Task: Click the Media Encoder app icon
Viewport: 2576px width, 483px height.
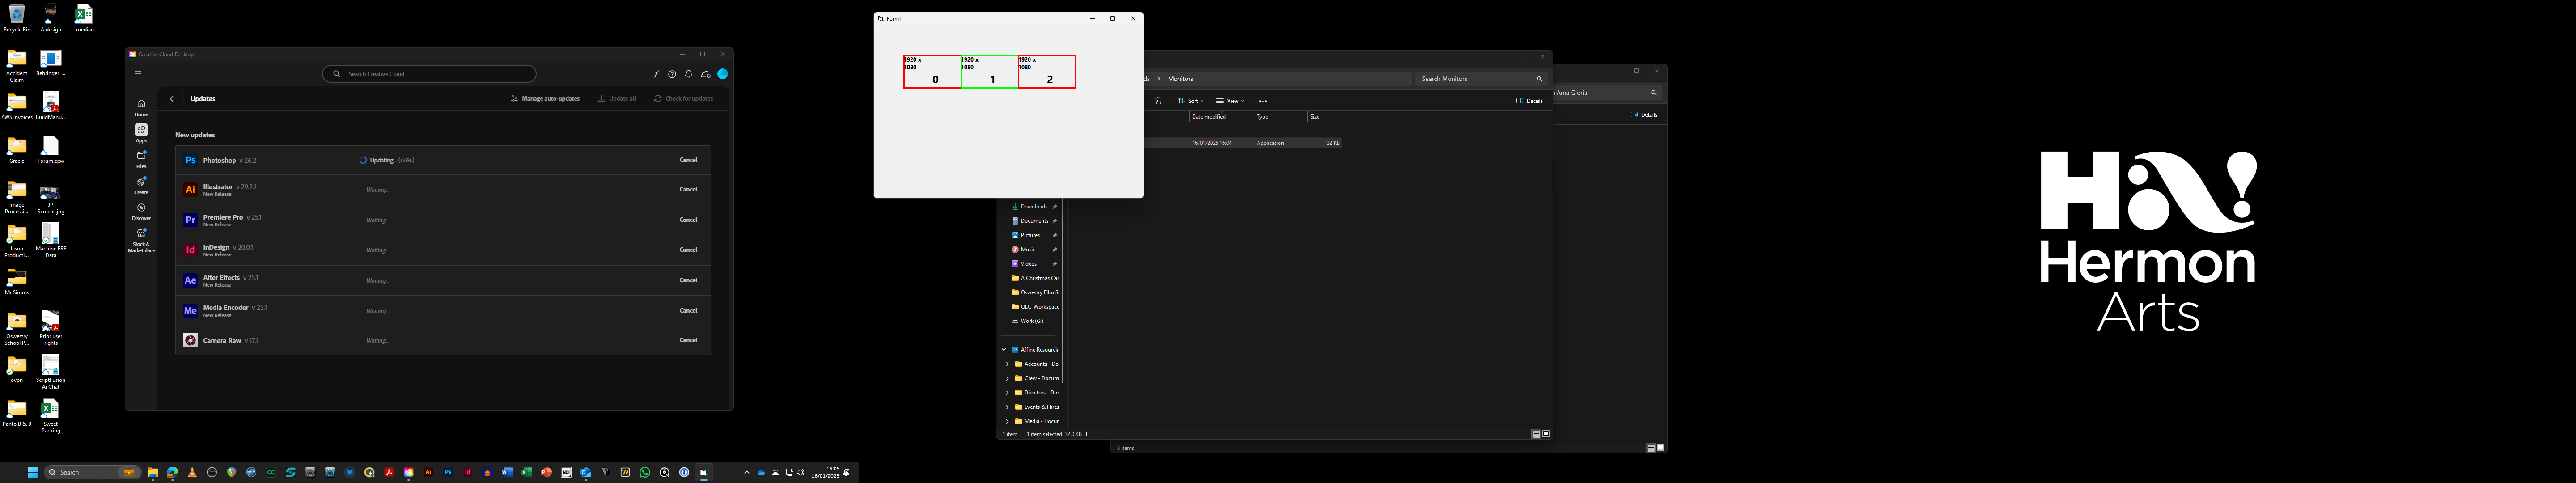Action: [x=190, y=310]
